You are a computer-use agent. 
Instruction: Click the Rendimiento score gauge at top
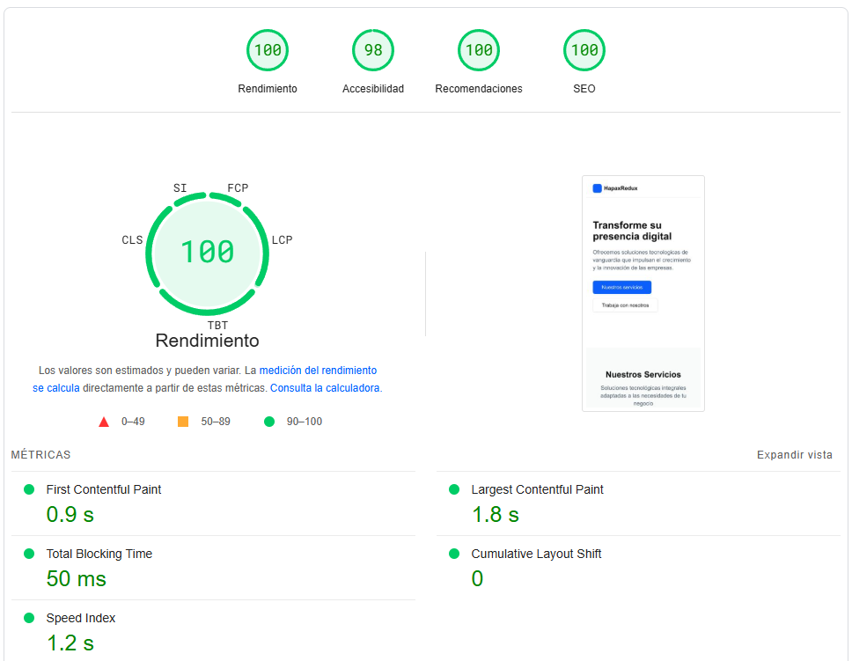tap(268, 51)
